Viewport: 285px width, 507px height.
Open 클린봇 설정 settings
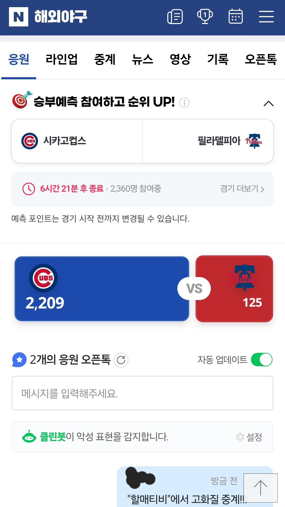(249, 437)
